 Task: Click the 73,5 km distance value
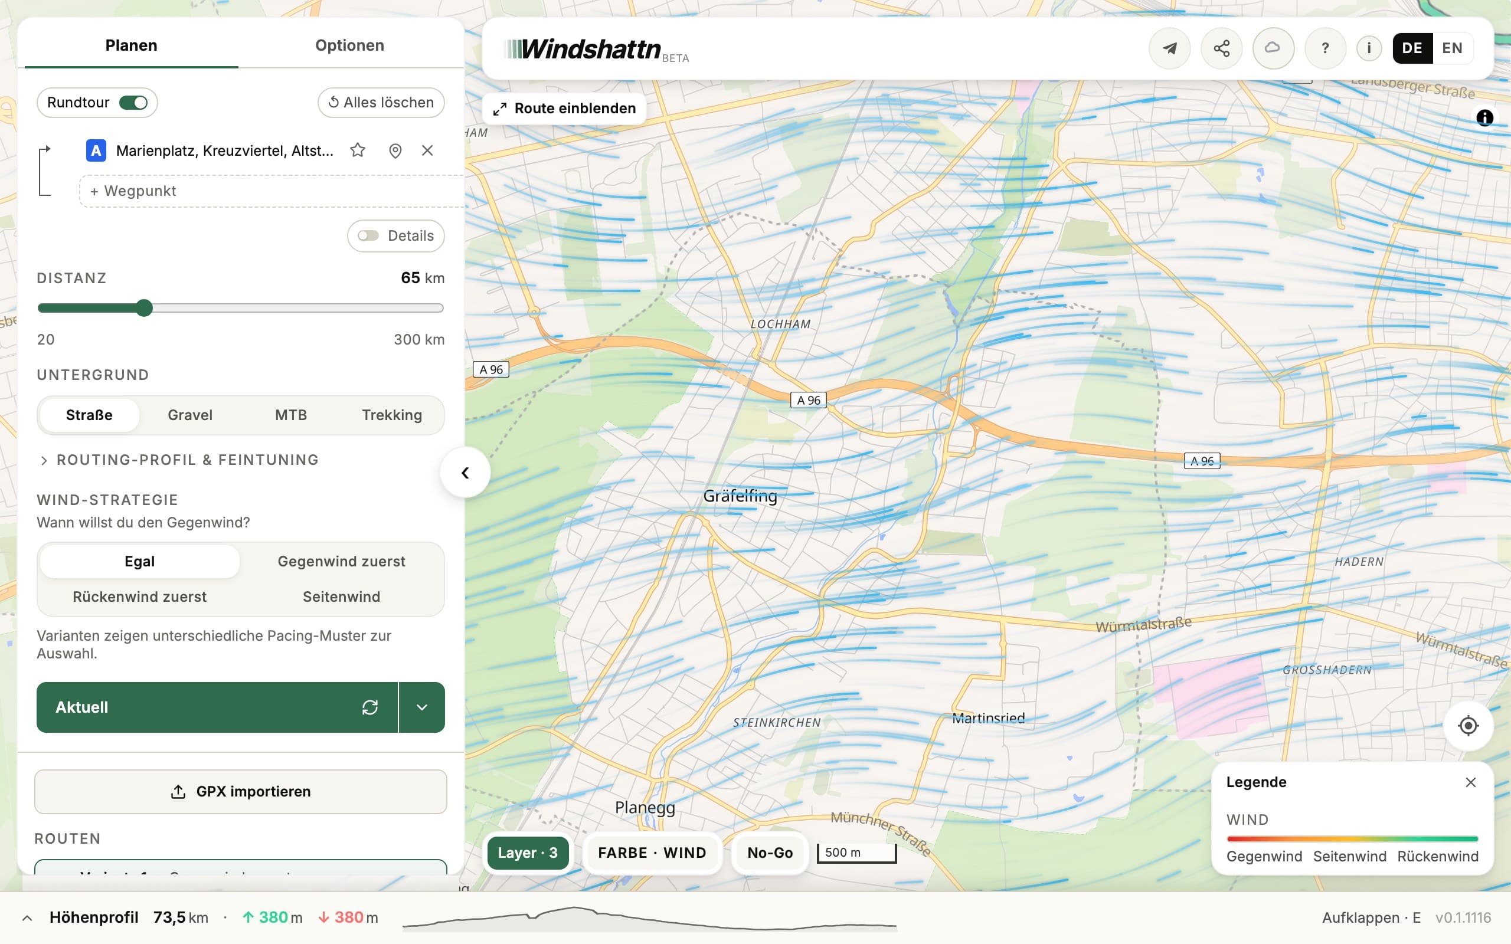181,918
